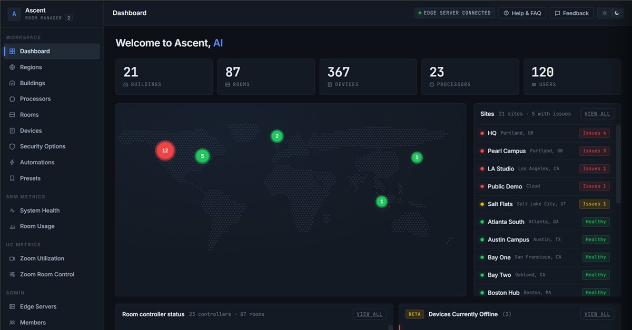Click the green 1 marker in East Asia

(417, 157)
